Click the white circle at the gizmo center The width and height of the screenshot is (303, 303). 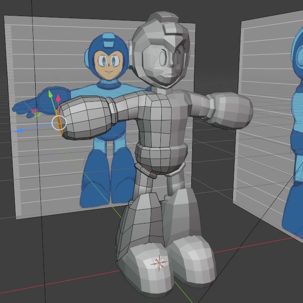click(x=59, y=123)
